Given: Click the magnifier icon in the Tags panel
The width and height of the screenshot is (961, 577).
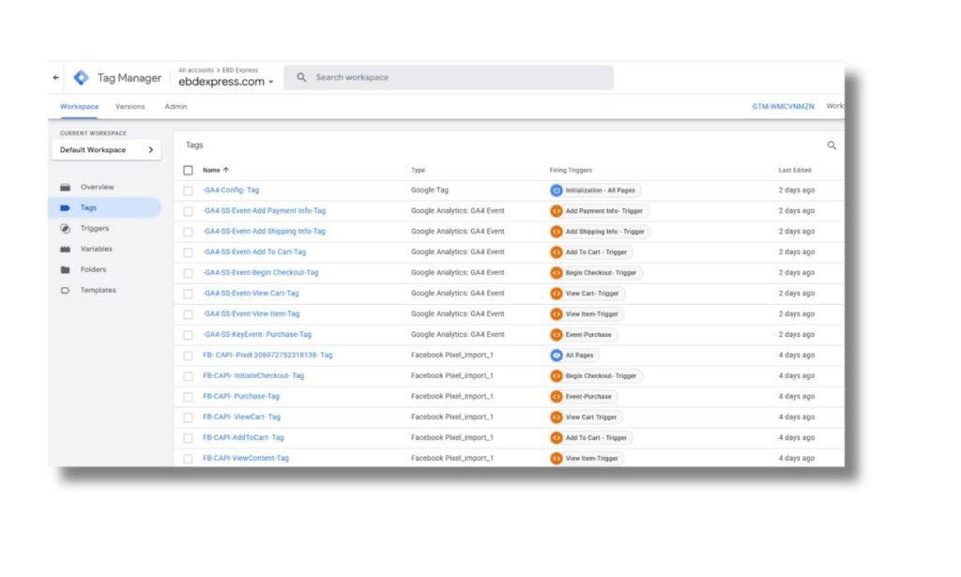Looking at the screenshot, I should pyautogui.click(x=831, y=145).
